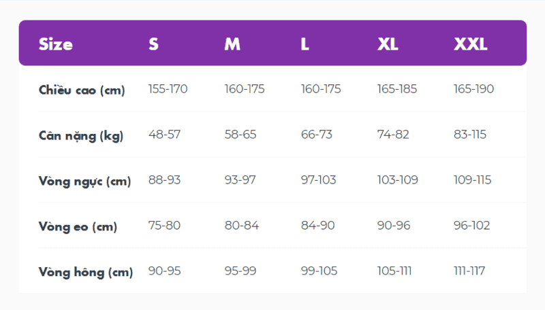Viewport: 545px width, 310px height.
Task: Select the S size header
Action: click(154, 44)
